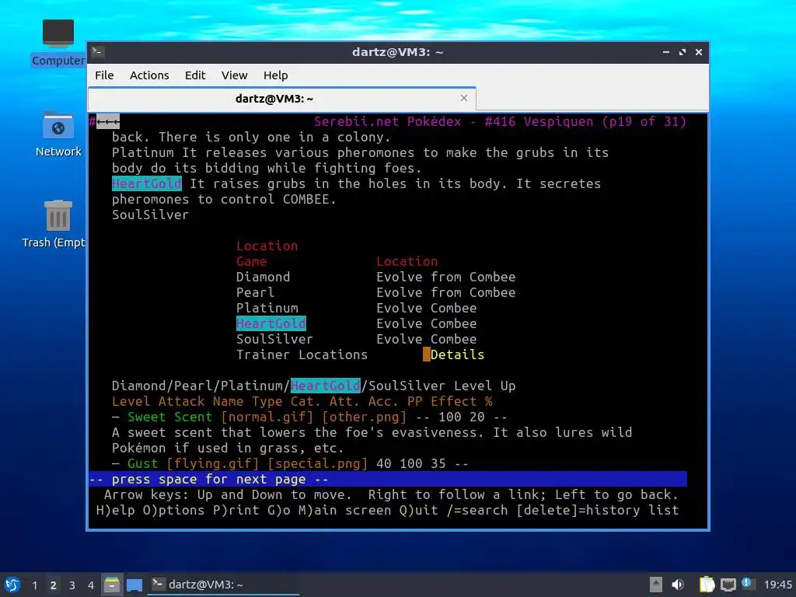The height and width of the screenshot is (597, 796).
Task: Open the View menu
Action: pyautogui.click(x=234, y=75)
